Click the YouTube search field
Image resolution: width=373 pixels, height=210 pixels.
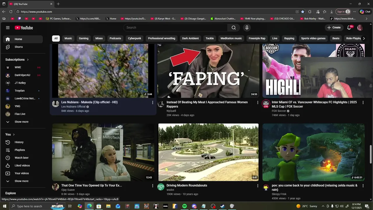point(176,27)
